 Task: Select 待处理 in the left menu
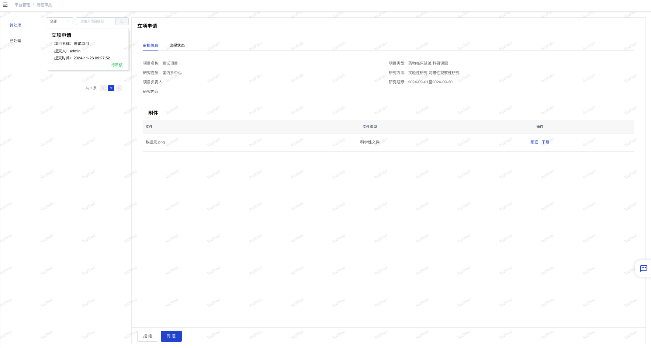(x=15, y=25)
